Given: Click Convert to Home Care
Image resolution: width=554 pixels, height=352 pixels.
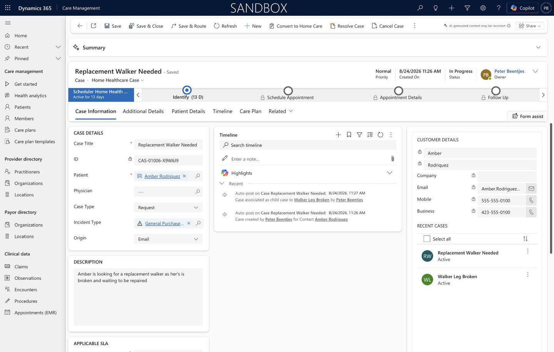Looking at the screenshot, I should click(x=295, y=26).
